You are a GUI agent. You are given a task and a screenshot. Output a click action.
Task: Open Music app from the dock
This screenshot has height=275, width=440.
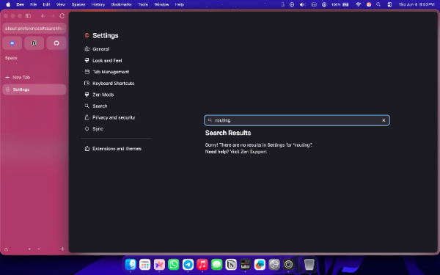click(202, 264)
